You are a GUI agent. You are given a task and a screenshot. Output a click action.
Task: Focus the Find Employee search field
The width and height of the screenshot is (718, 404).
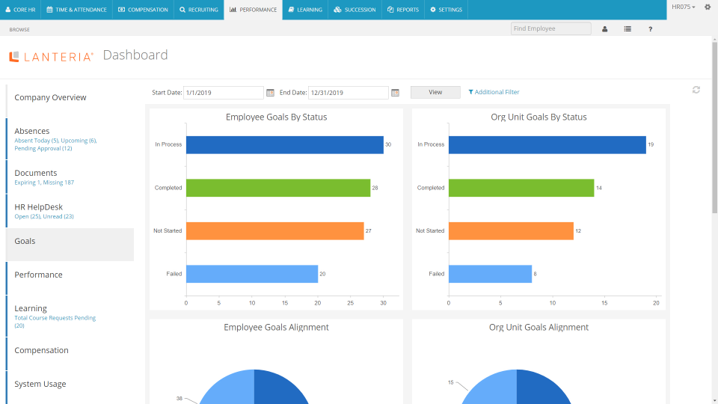point(551,28)
